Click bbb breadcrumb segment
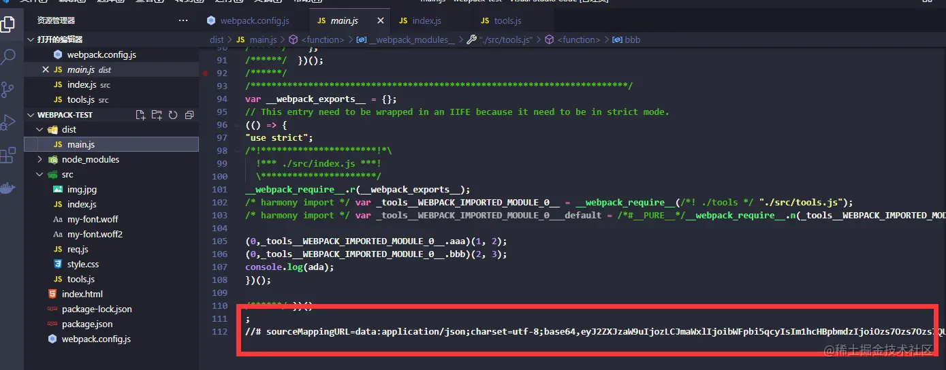This screenshot has width=946, height=370. point(627,40)
